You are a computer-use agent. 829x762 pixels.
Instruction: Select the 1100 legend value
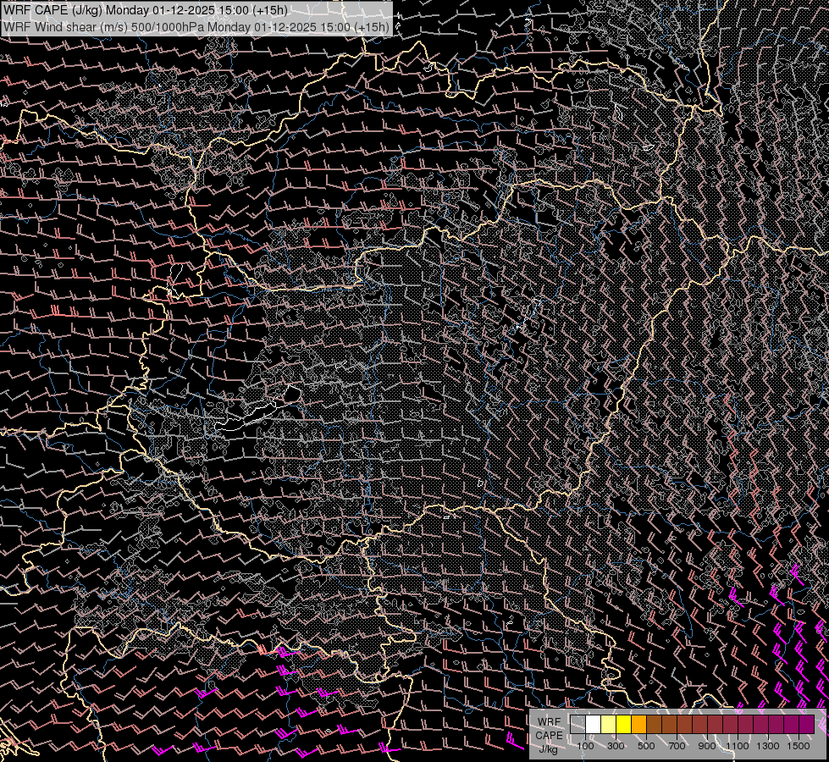[x=738, y=746]
